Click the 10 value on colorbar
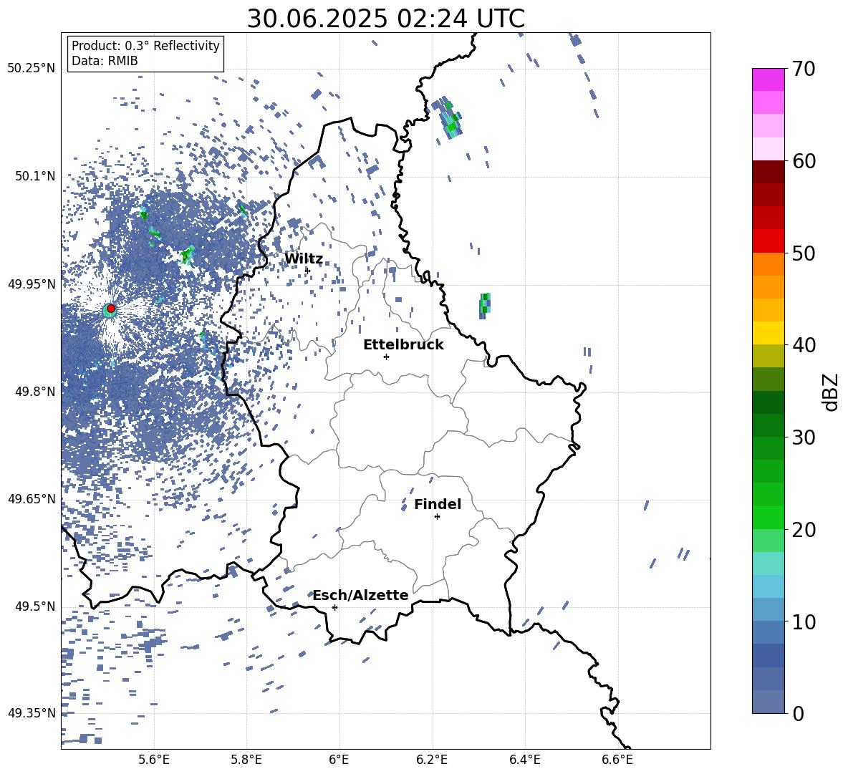The image size is (848, 774). click(804, 621)
